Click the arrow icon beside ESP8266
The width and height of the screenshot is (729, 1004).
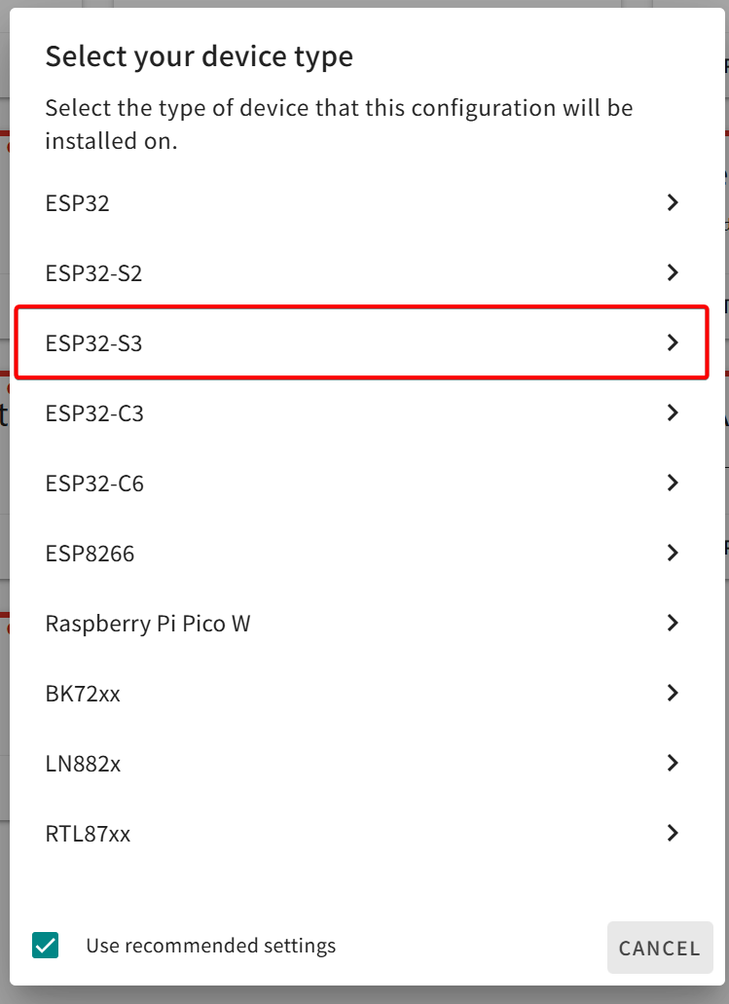(672, 553)
